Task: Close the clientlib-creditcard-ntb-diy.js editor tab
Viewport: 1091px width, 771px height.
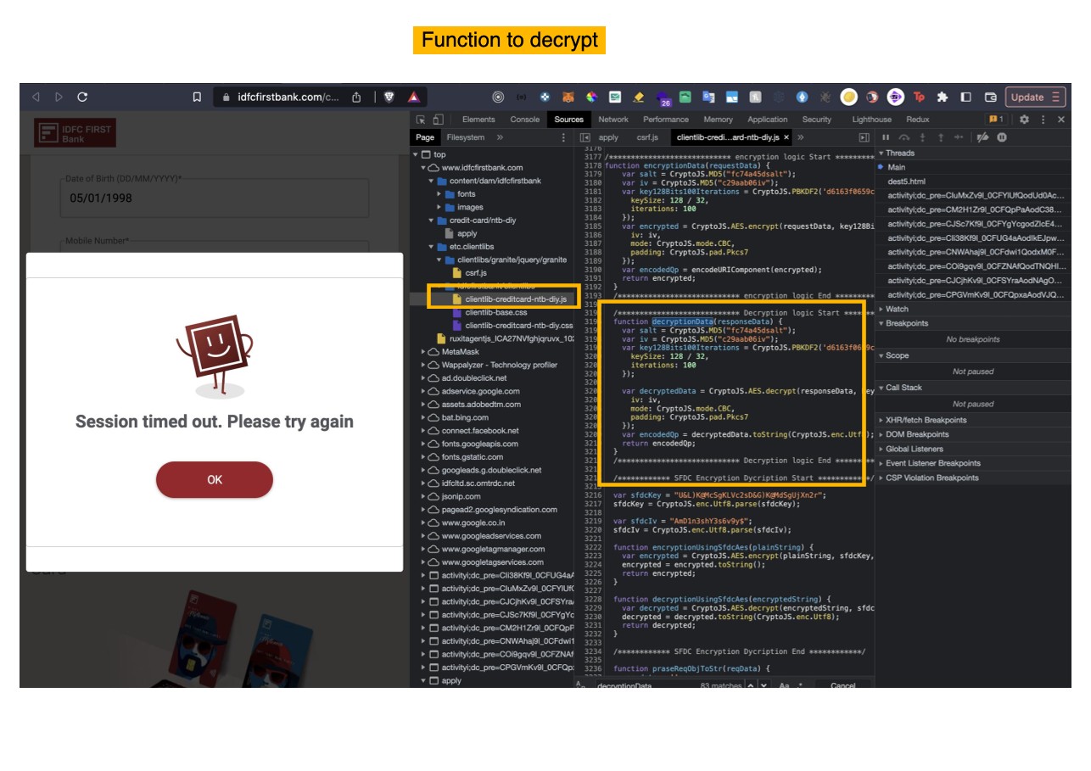Action: pyautogui.click(x=786, y=137)
